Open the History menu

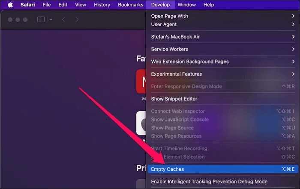point(102,5)
